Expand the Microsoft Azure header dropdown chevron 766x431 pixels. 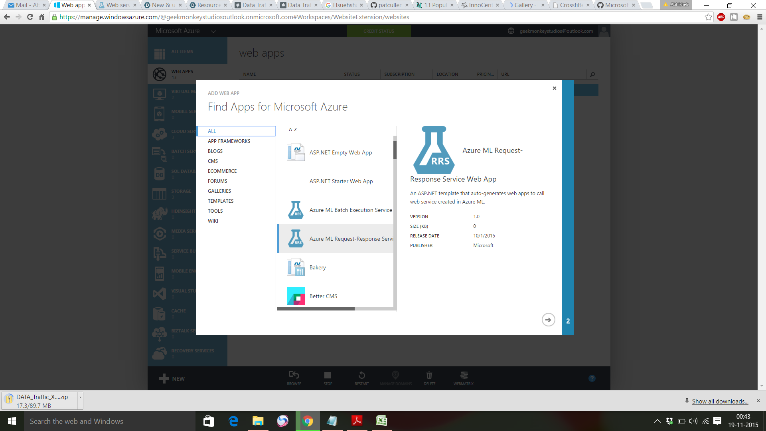pos(213,31)
